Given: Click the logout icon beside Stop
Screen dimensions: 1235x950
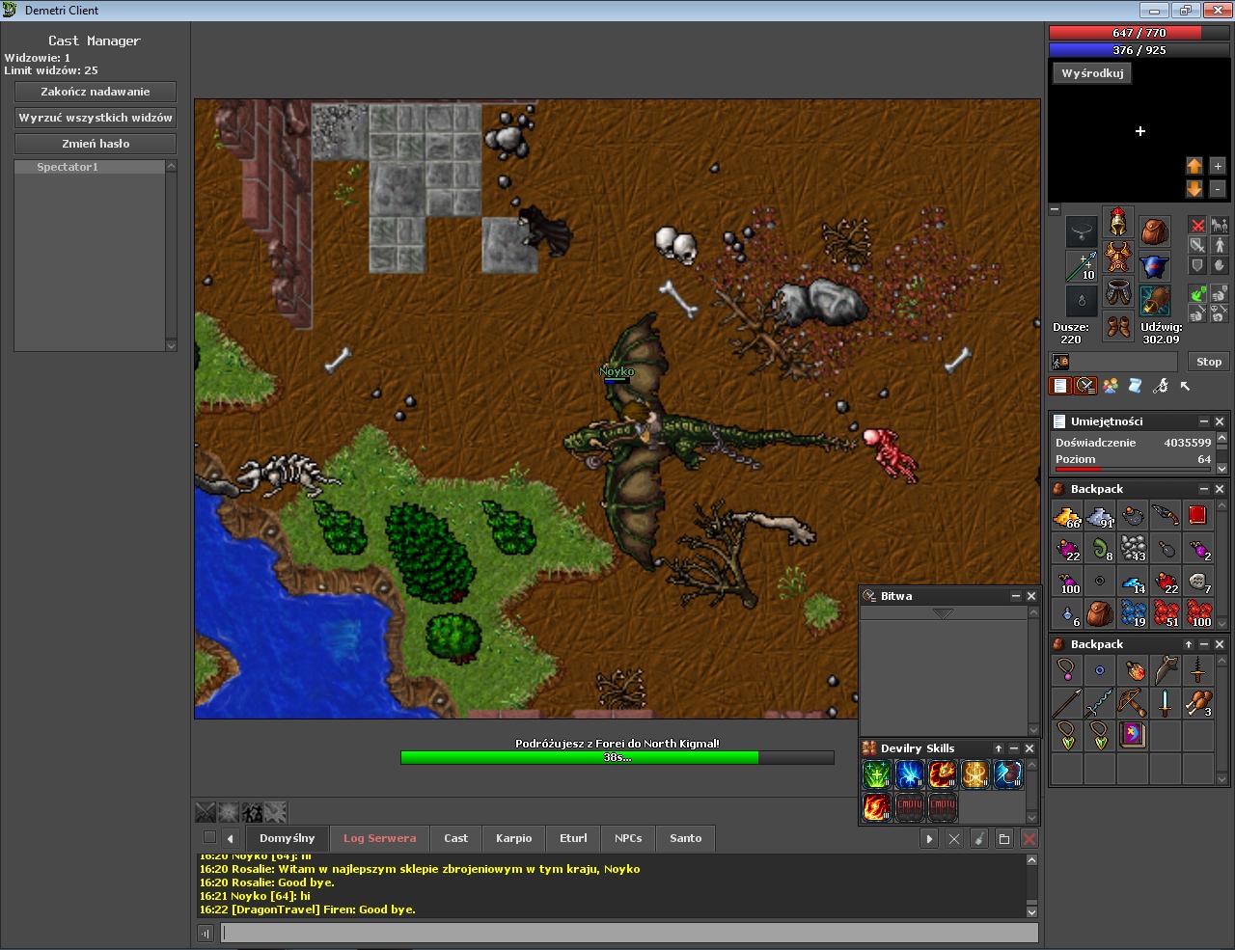Looking at the screenshot, I should pos(1060,362).
